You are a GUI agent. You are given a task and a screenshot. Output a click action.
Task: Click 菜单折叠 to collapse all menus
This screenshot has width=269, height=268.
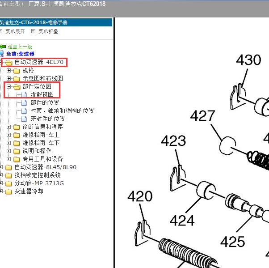[48, 31]
